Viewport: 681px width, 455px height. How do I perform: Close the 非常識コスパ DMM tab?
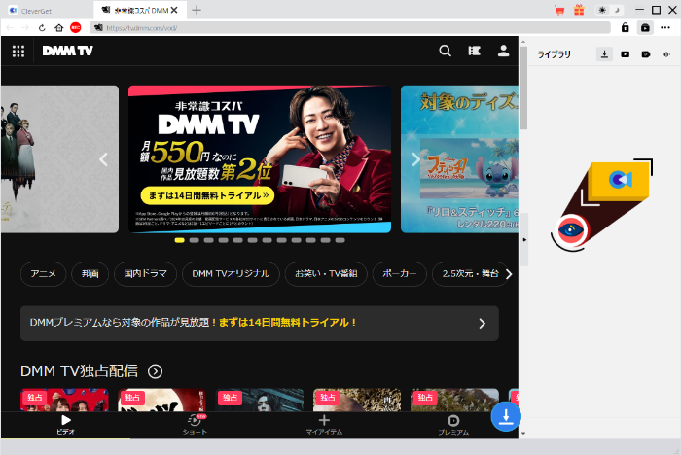(x=174, y=10)
